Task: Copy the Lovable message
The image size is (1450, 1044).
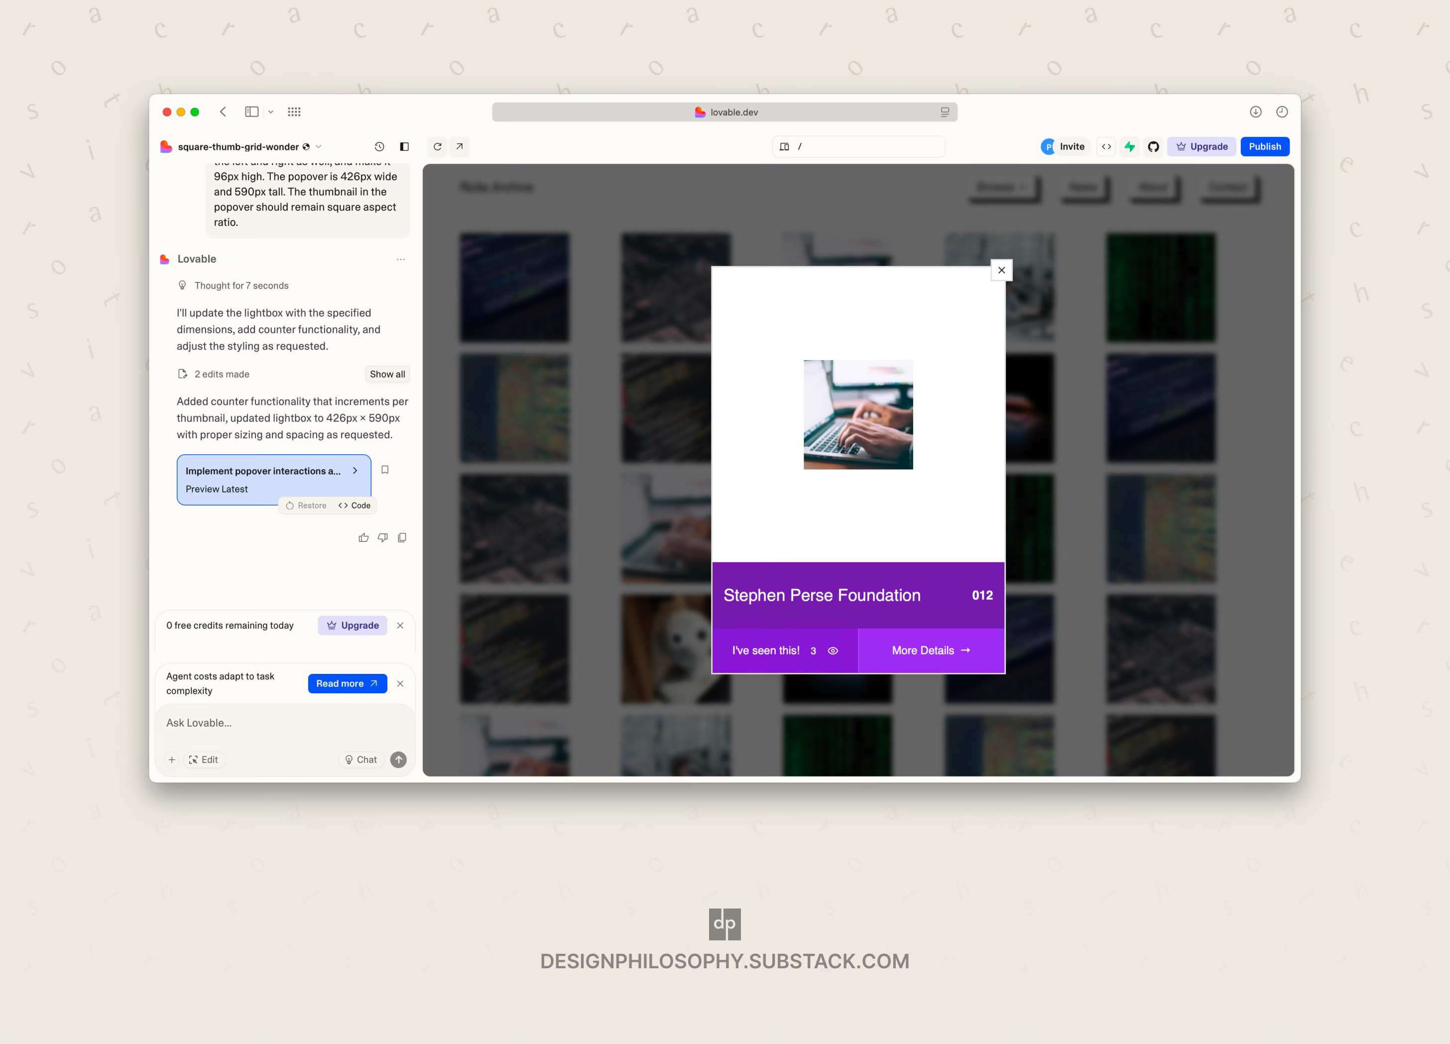Action: [402, 537]
